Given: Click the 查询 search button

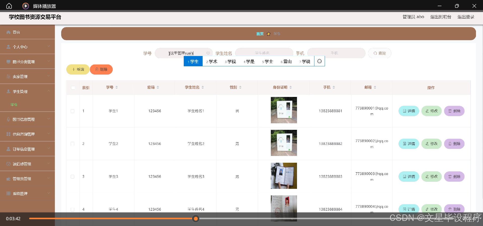Looking at the screenshot, I should pyautogui.click(x=380, y=53).
